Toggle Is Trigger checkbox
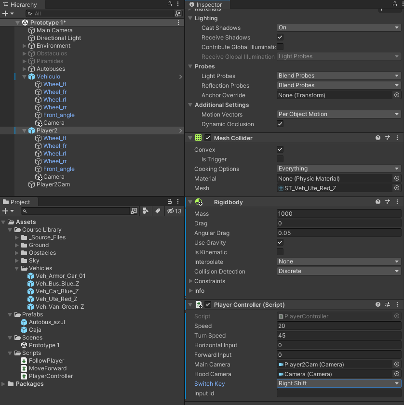The height and width of the screenshot is (405, 404). point(280,159)
